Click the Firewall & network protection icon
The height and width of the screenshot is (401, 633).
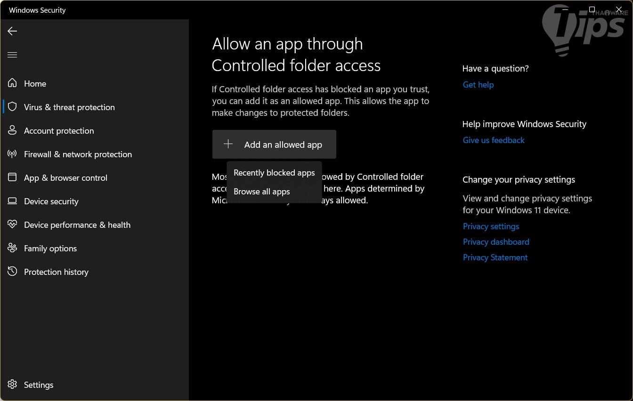click(12, 154)
